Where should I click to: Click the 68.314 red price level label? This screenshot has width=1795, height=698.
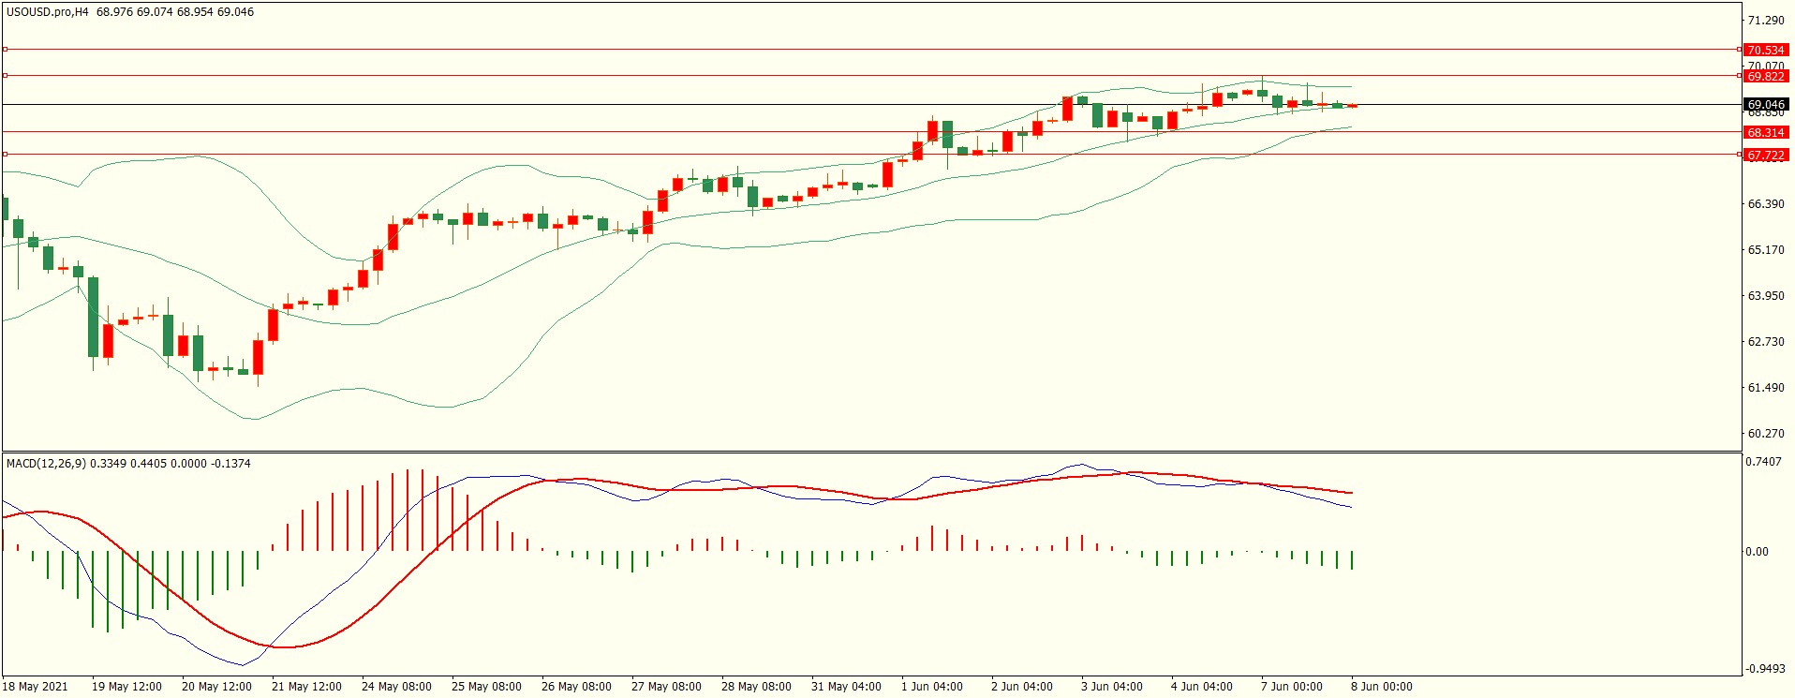coord(1765,132)
